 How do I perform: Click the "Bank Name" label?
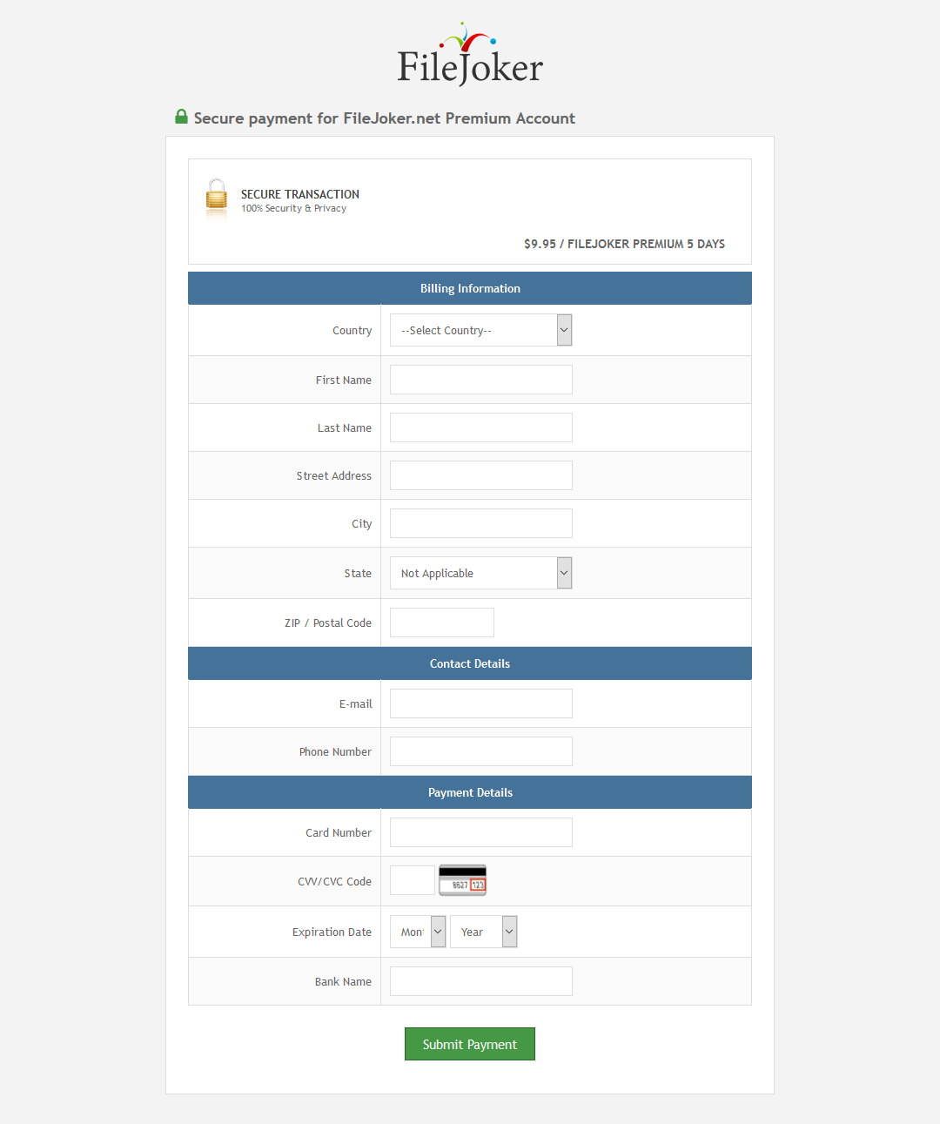pos(343,982)
